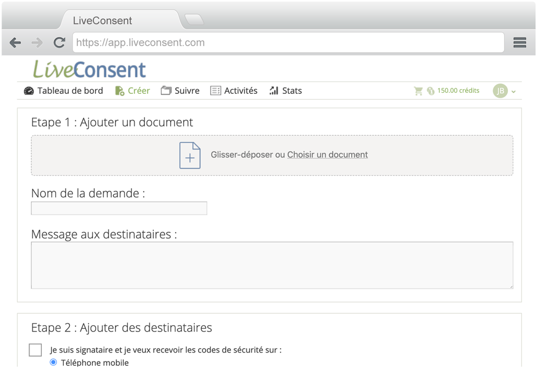Click the credits coin icon
This screenshot has width=537, height=368.
coord(430,91)
